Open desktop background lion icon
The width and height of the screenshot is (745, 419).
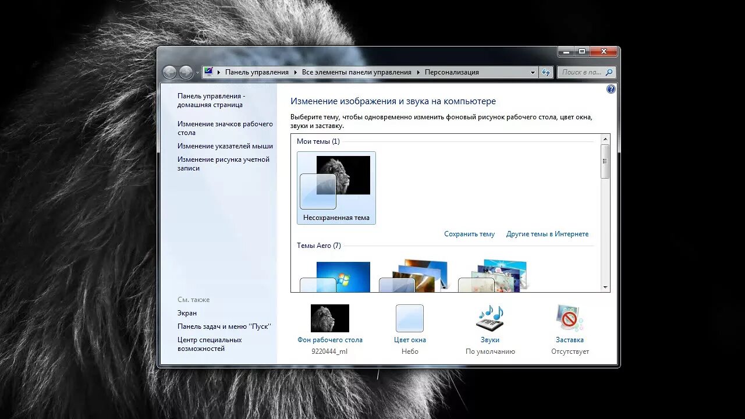point(330,318)
